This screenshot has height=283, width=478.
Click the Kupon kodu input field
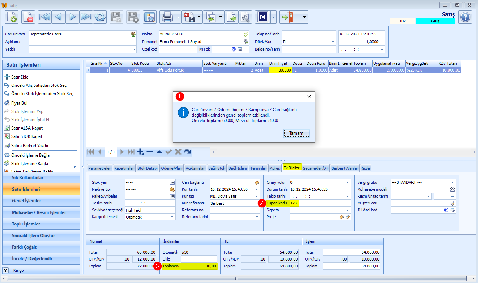coord(320,203)
